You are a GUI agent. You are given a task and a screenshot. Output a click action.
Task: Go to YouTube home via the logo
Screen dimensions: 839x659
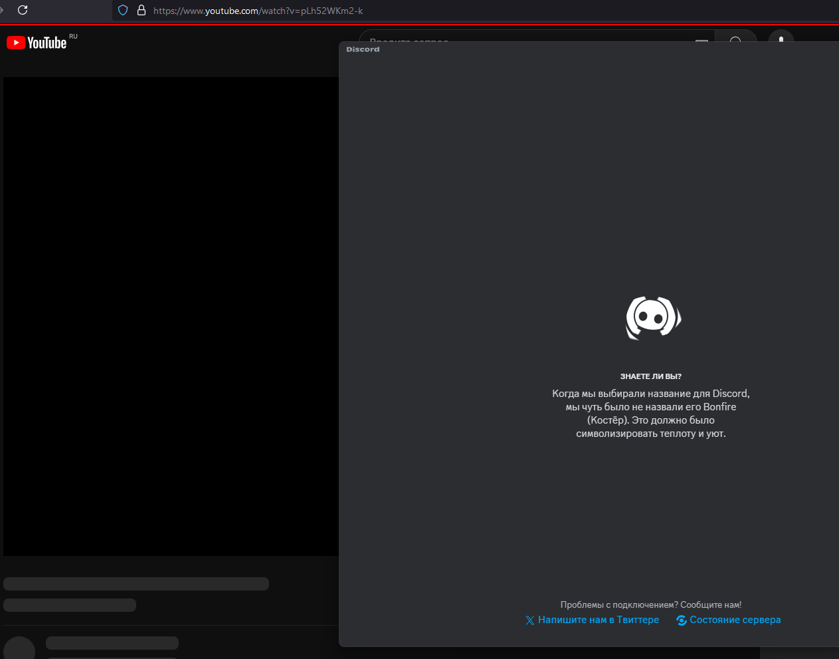click(37, 43)
